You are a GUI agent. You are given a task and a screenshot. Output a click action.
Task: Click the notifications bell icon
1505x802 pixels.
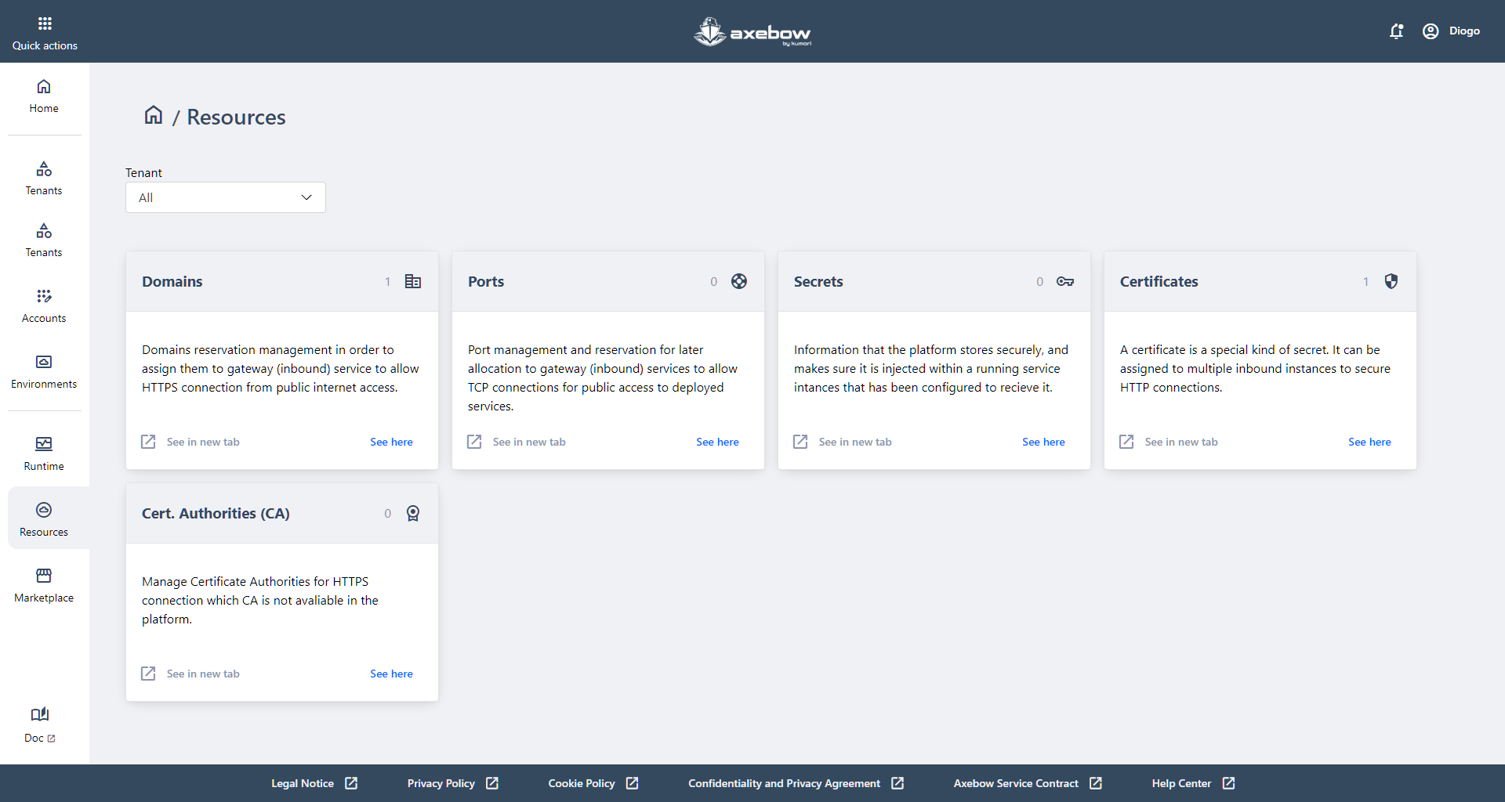1396,31
